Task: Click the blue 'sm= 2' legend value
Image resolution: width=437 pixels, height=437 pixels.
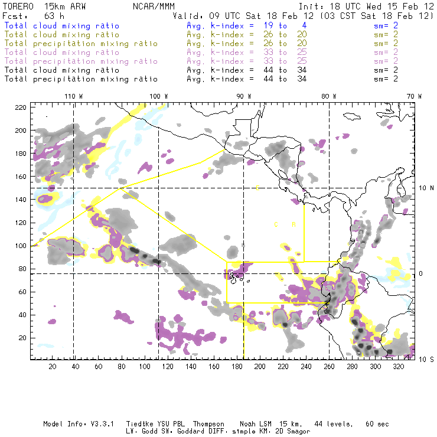Action: [x=386, y=26]
